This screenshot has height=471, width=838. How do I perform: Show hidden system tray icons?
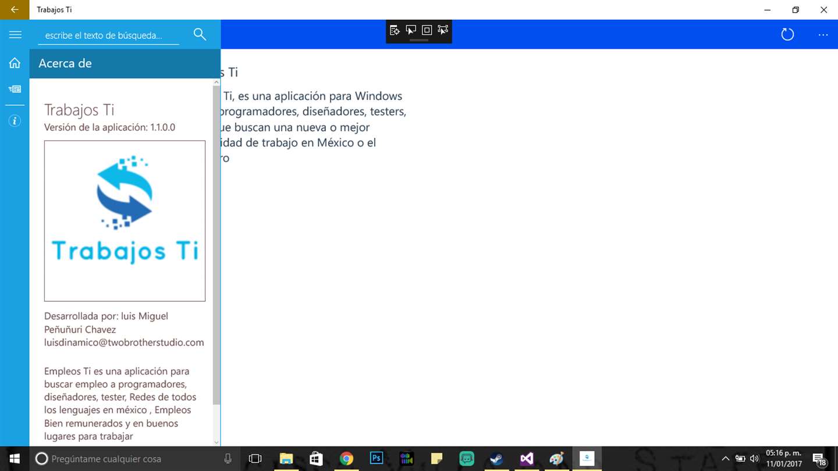(x=725, y=459)
